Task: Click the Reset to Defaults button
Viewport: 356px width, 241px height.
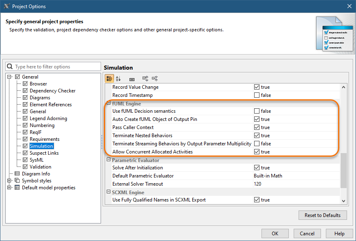Action: [323, 215]
